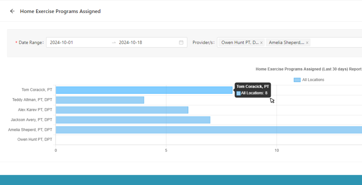This screenshot has height=185, width=362.
Task: Click the arrow separator between the dates
Action: [x=114, y=42]
